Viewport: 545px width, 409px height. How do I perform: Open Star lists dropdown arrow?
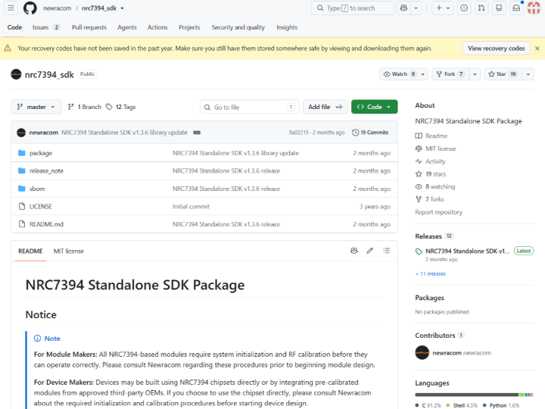click(528, 74)
